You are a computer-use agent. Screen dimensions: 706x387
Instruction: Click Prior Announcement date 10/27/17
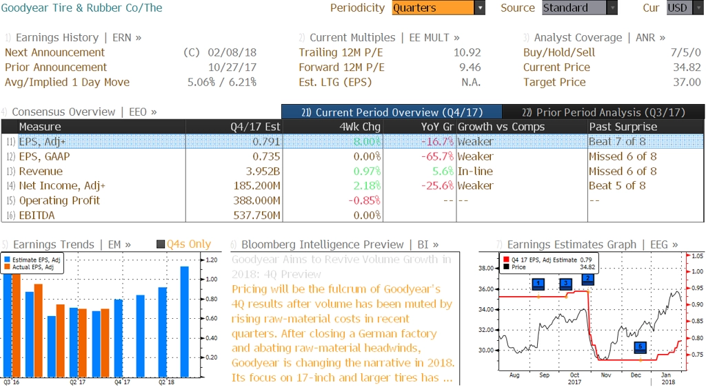click(232, 67)
